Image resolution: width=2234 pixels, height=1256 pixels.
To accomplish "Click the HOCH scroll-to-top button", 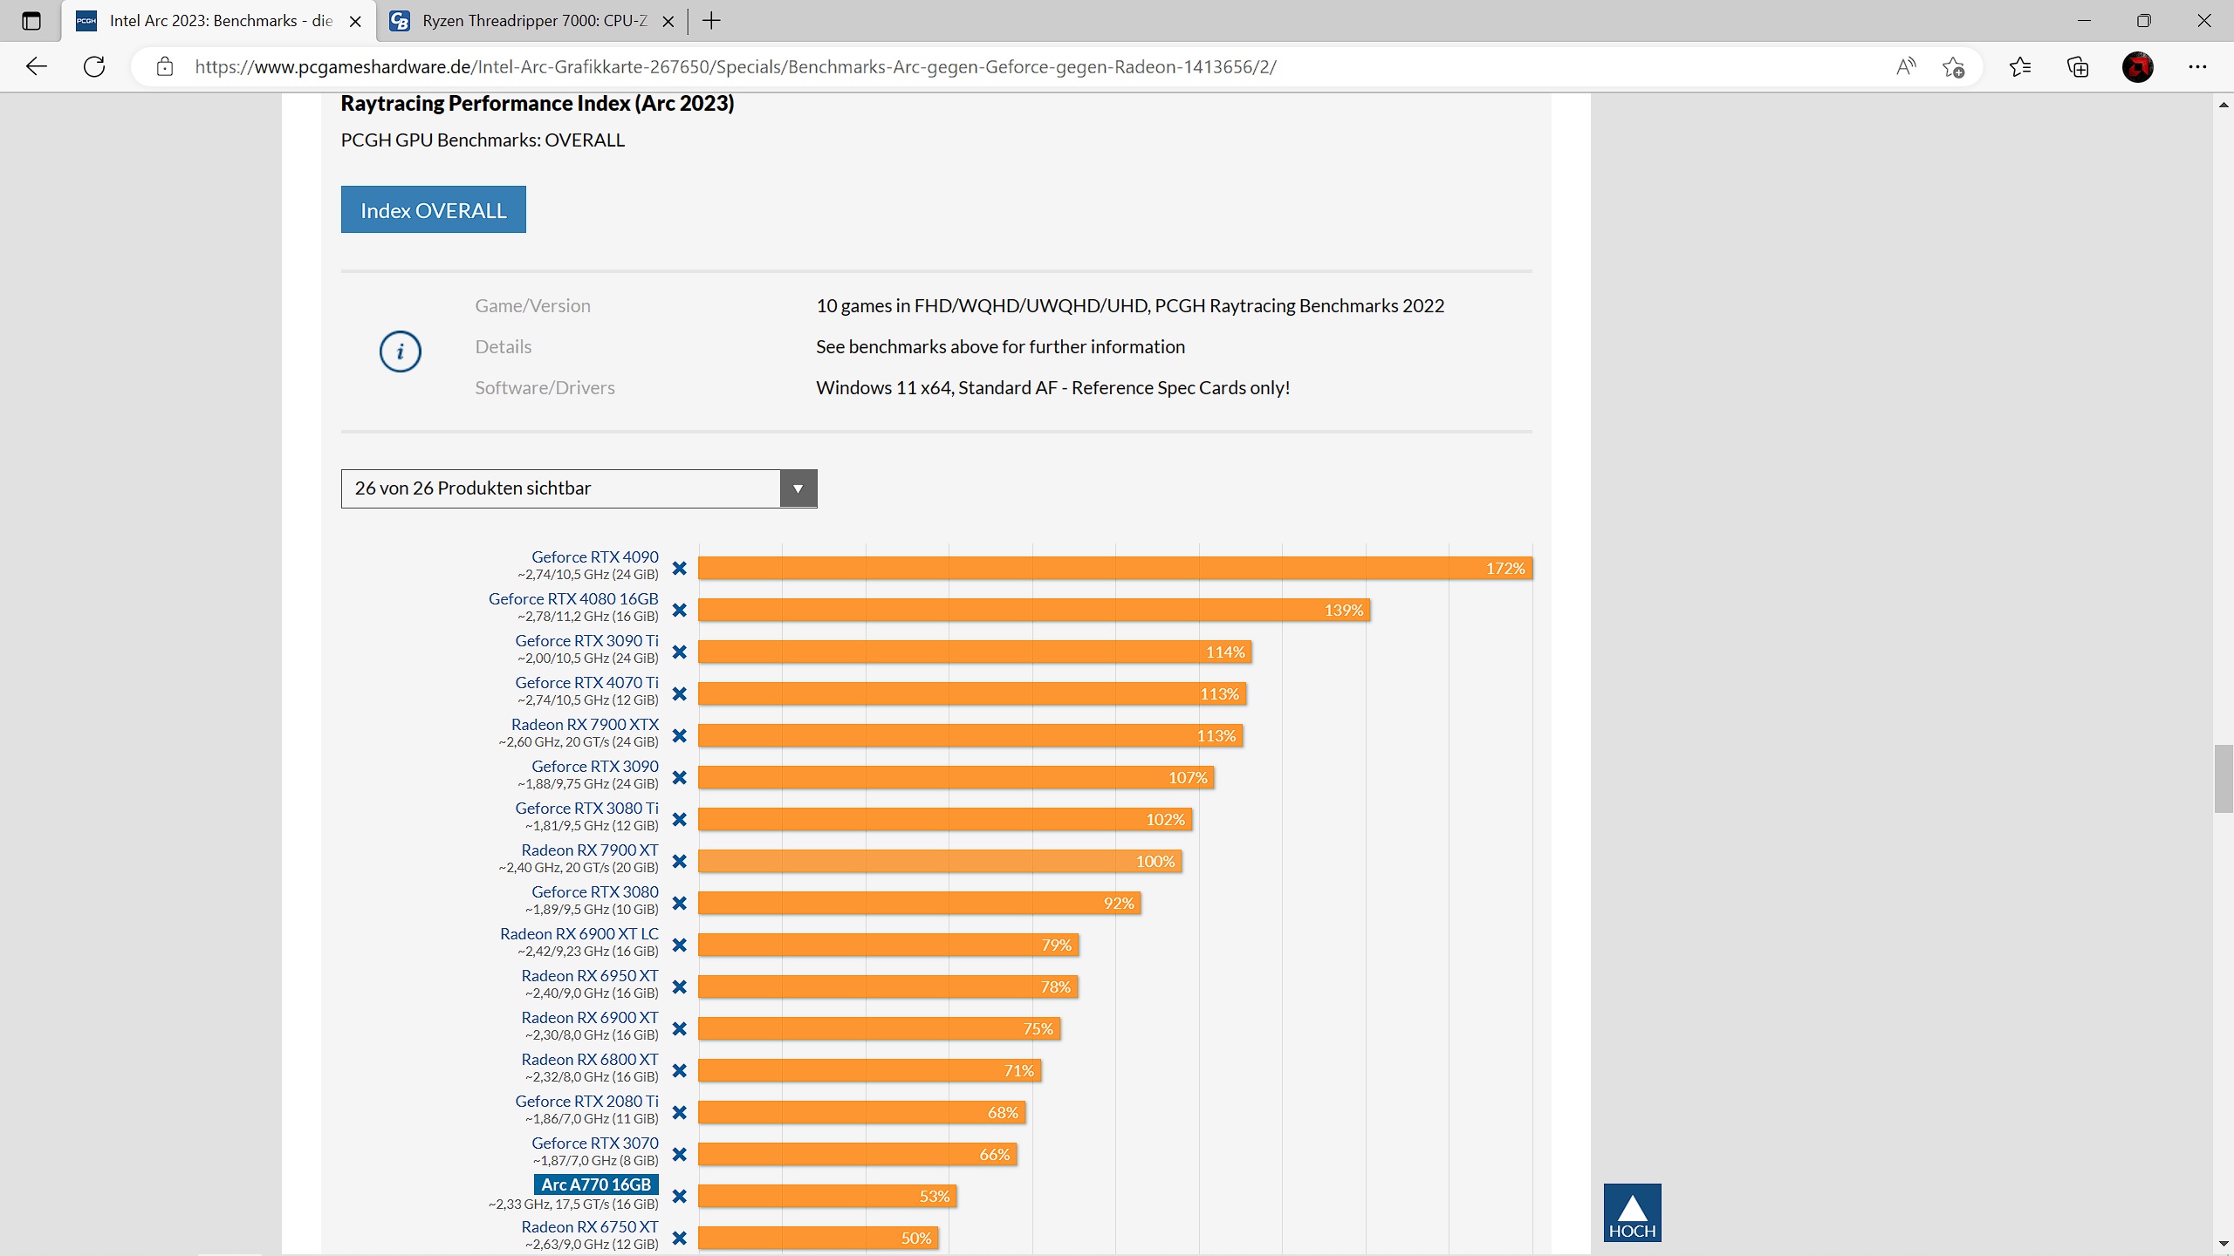I will tap(1632, 1212).
